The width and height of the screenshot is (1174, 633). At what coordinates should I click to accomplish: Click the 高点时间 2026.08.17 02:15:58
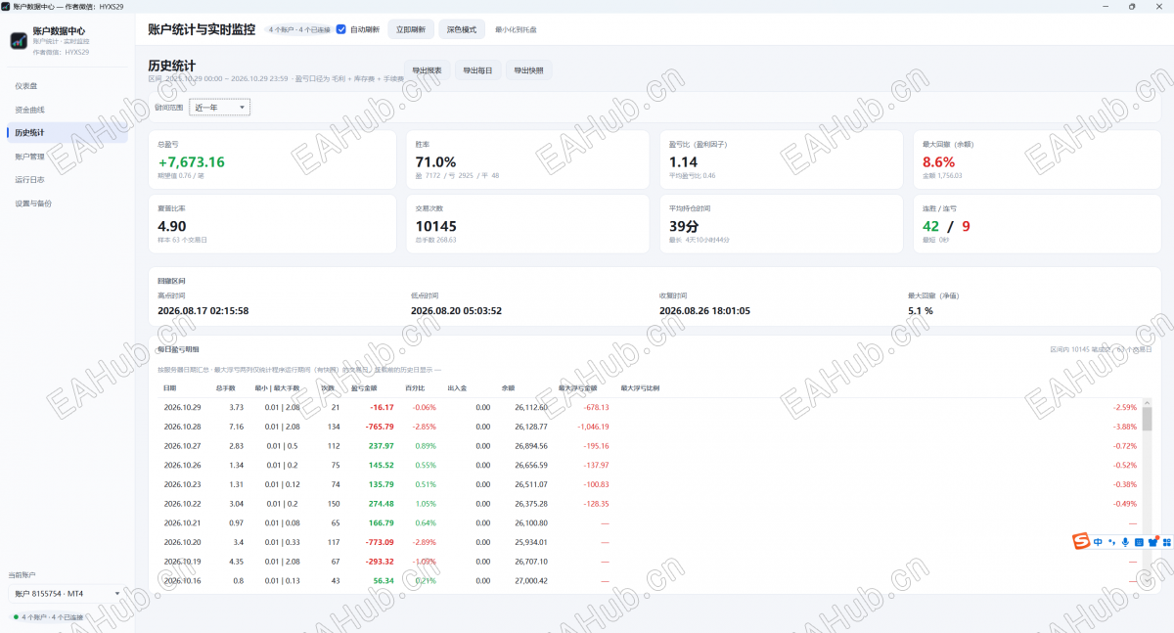coord(203,310)
